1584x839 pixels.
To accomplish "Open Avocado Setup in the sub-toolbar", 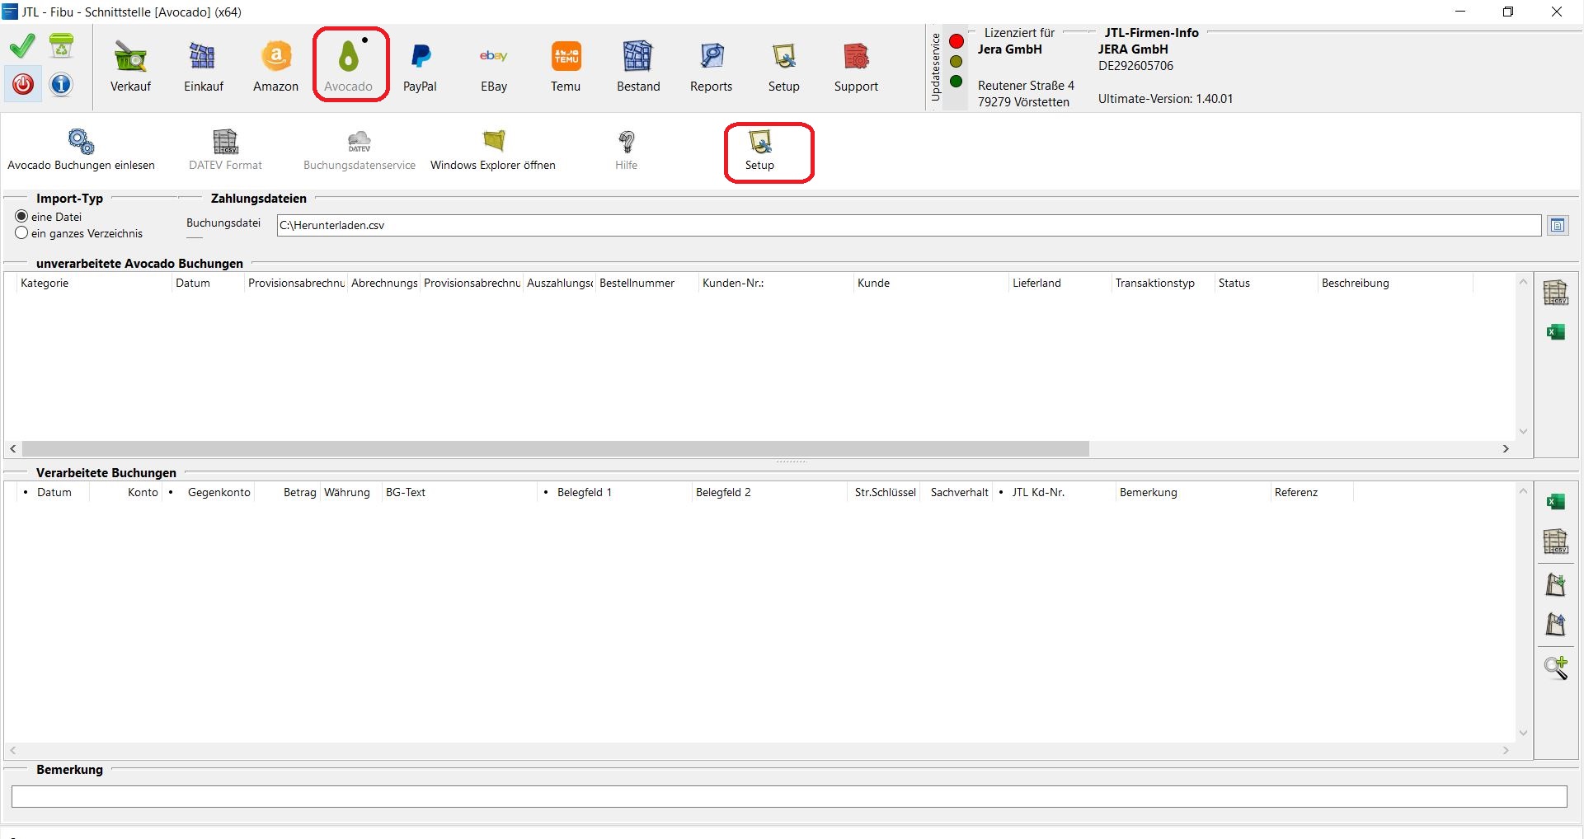I will coord(759,149).
